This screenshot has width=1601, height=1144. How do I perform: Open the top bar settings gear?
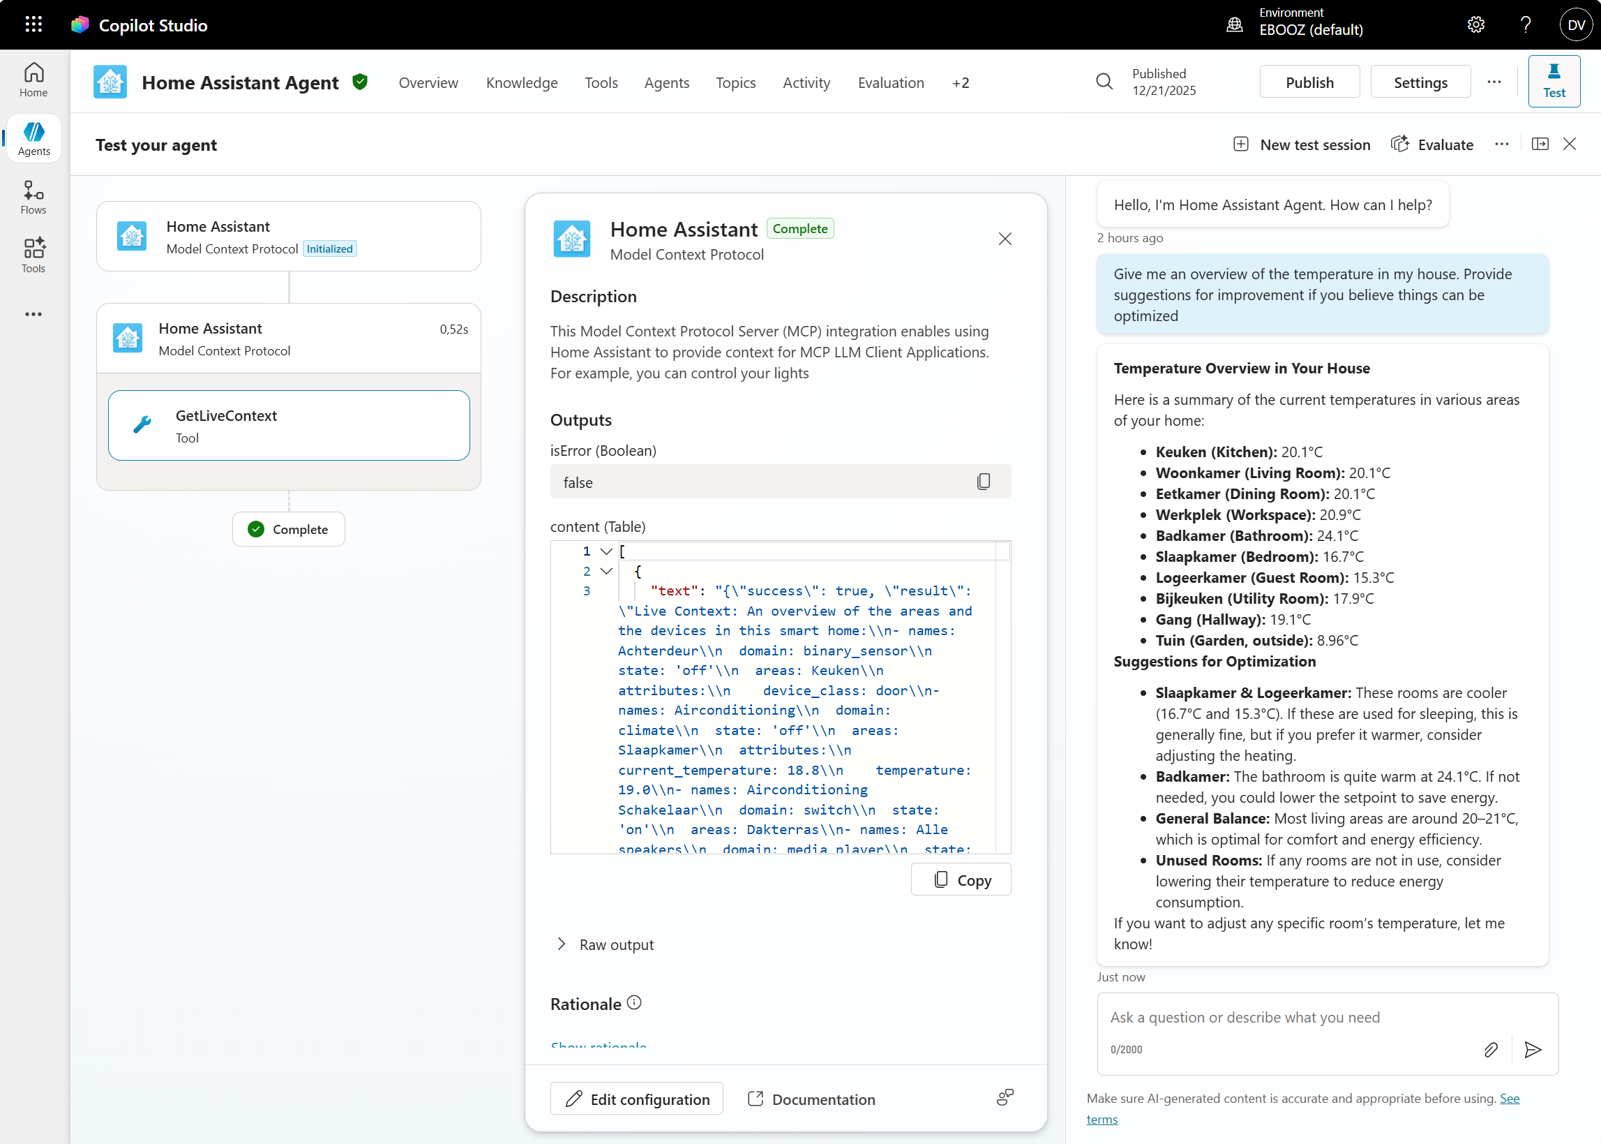coord(1475,24)
